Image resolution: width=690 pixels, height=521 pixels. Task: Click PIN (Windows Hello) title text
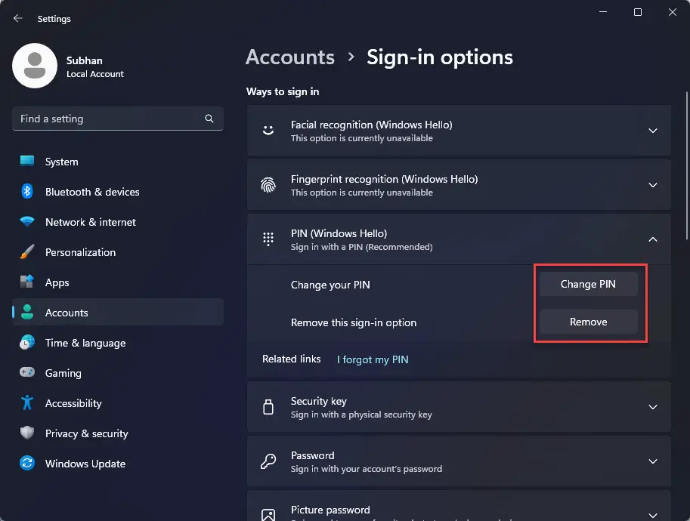[339, 233]
